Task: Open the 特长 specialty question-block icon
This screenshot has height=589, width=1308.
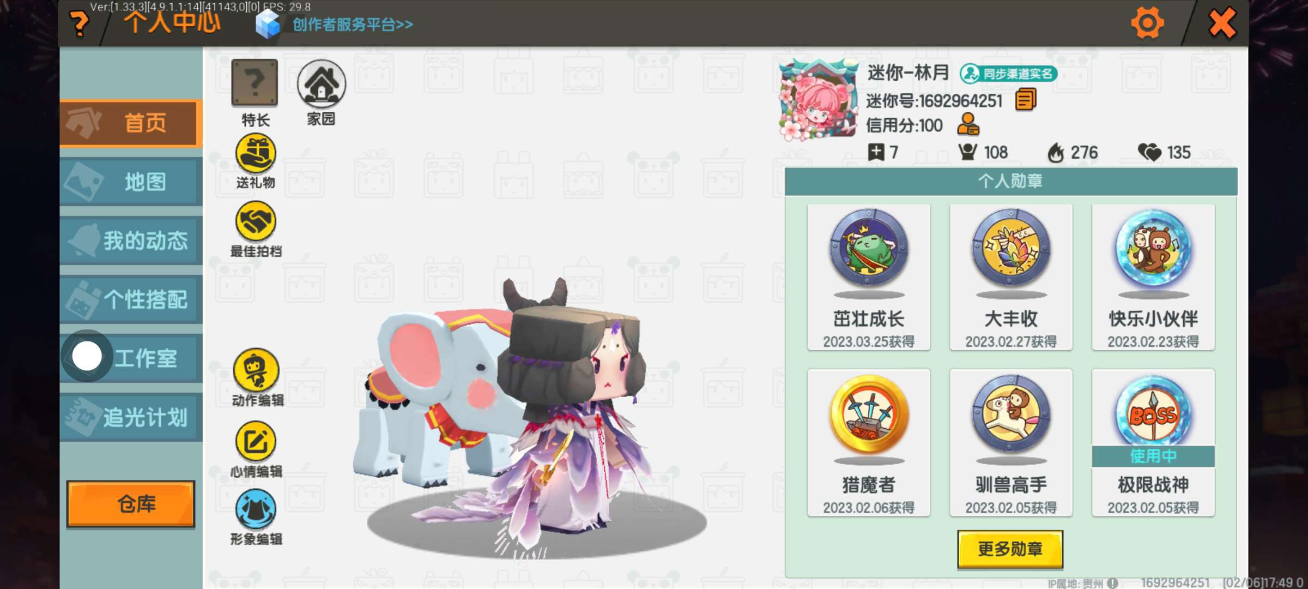Action: pyautogui.click(x=255, y=83)
